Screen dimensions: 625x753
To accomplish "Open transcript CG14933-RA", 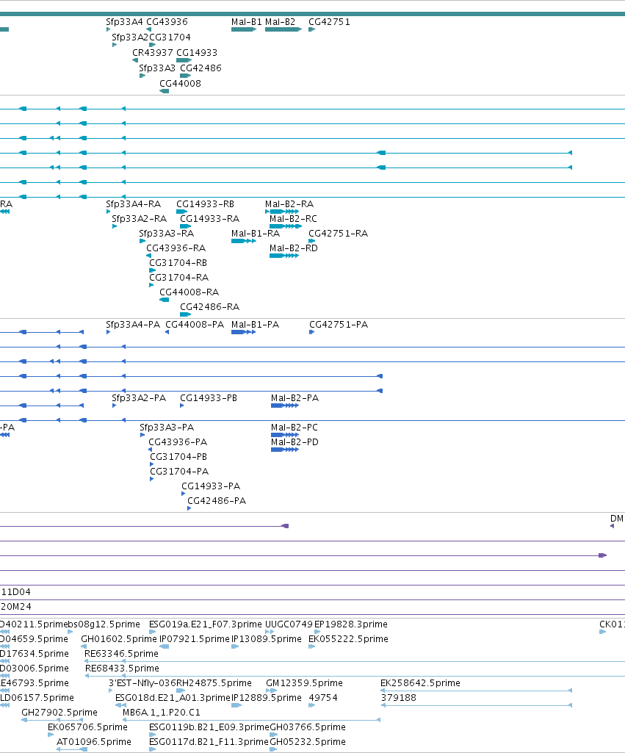I will 210,219.
